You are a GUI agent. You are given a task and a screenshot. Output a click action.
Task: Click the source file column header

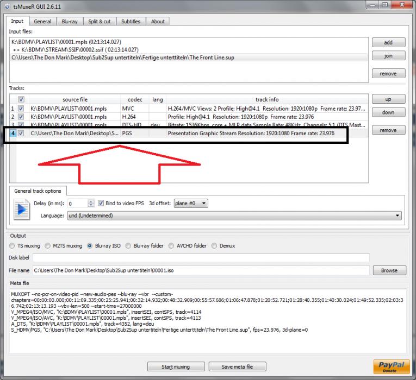[x=75, y=99]
